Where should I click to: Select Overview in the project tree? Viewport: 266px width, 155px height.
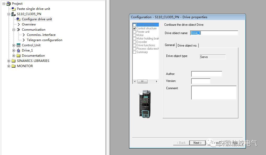point(29,24)
